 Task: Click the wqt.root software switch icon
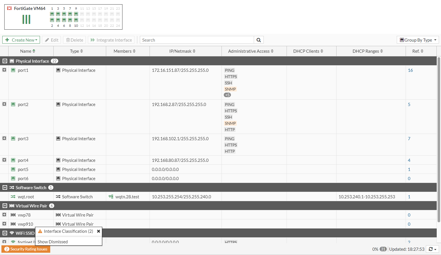13,197
